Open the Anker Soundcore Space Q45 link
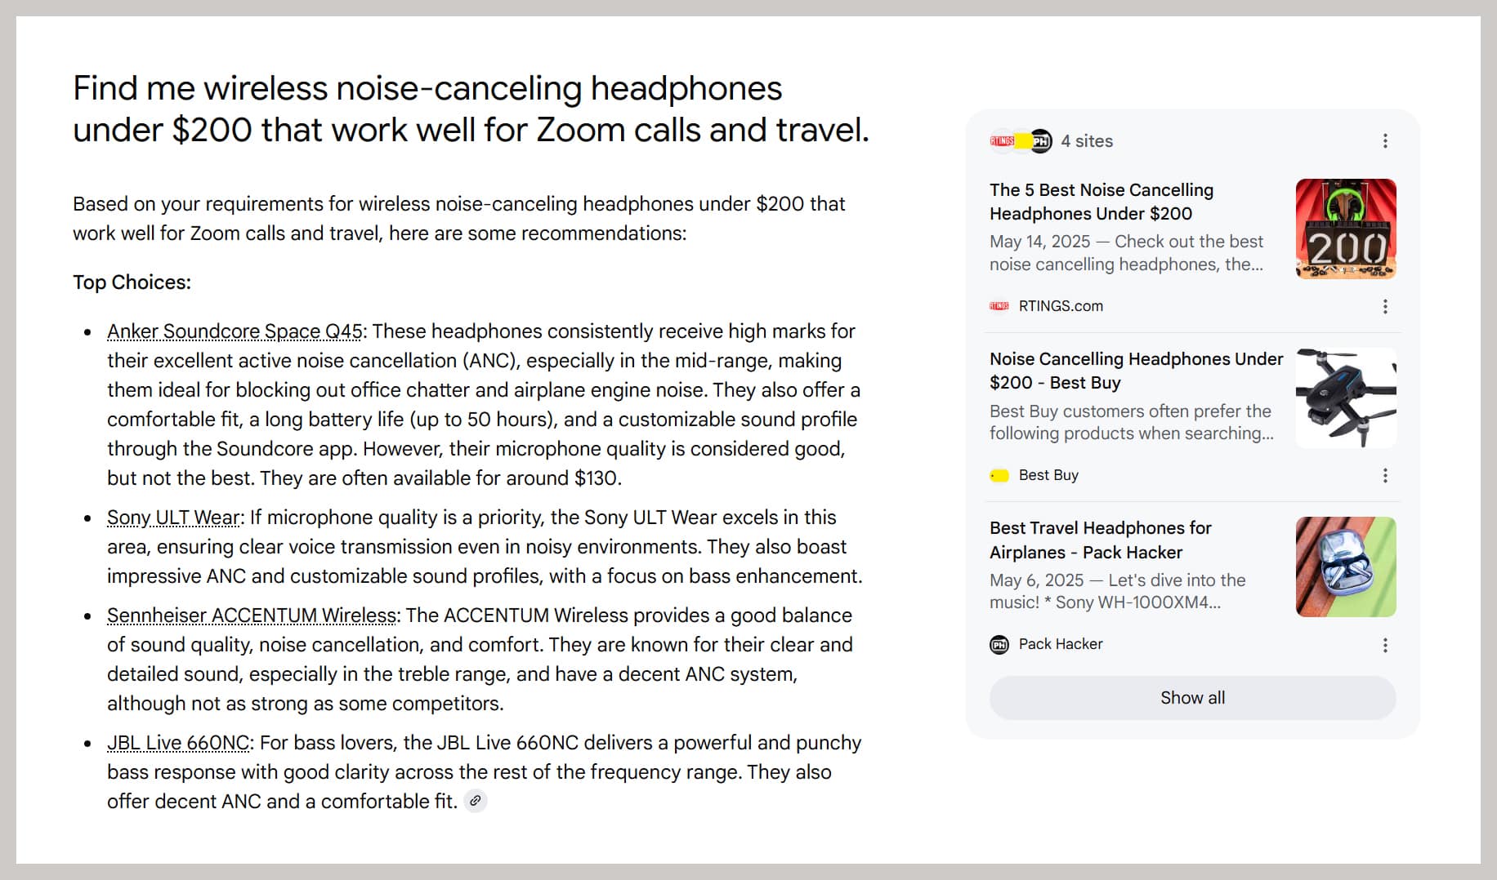The width and height of the screenshot is (1497, 880). (235, 331)
